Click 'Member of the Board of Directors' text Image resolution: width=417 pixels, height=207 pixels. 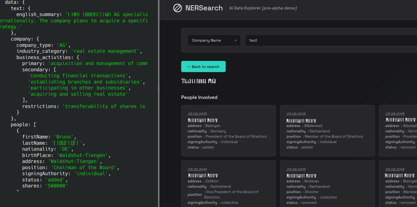(x=334, y=137)
